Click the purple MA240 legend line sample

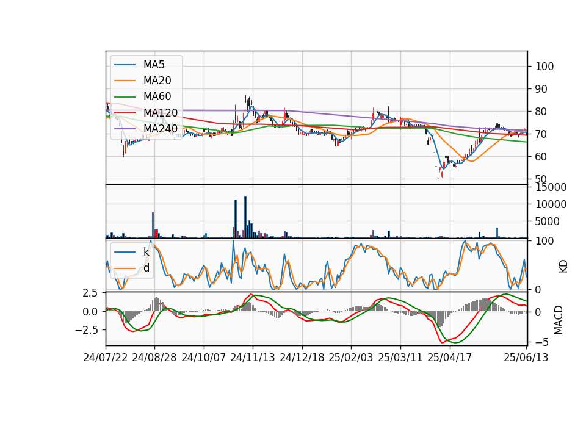tap(125, 129)
